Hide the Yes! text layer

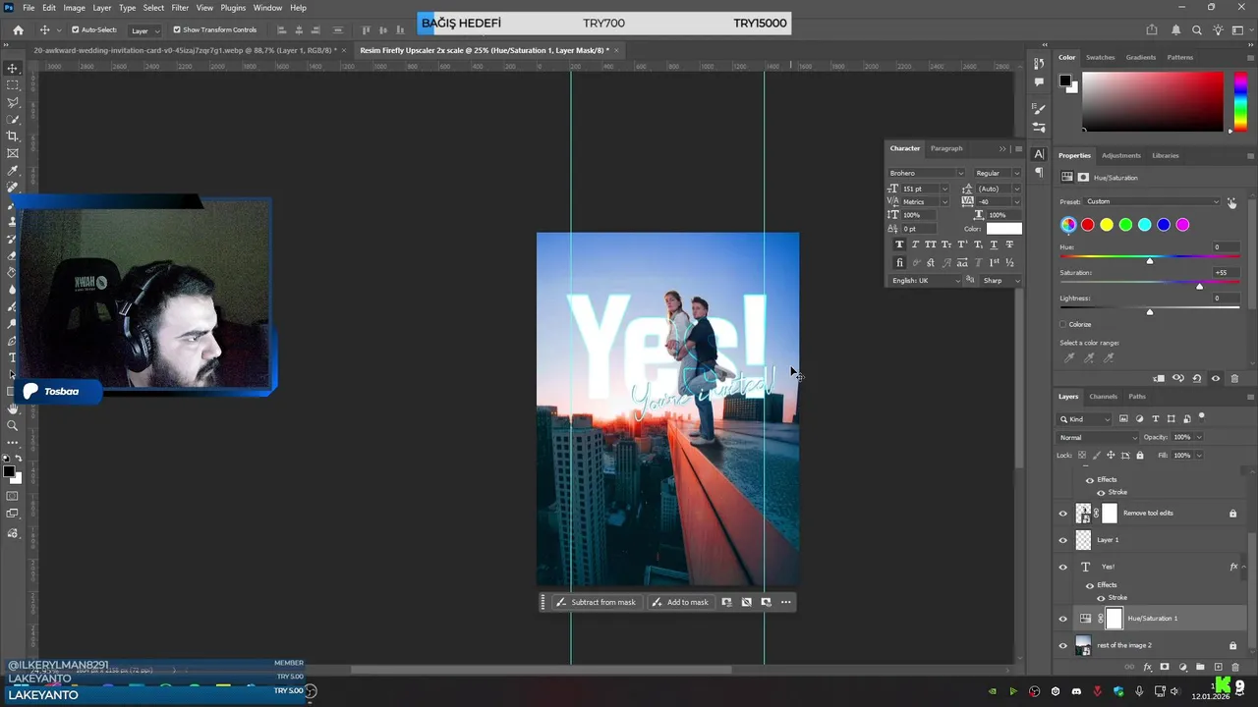tap(1062, 567)
